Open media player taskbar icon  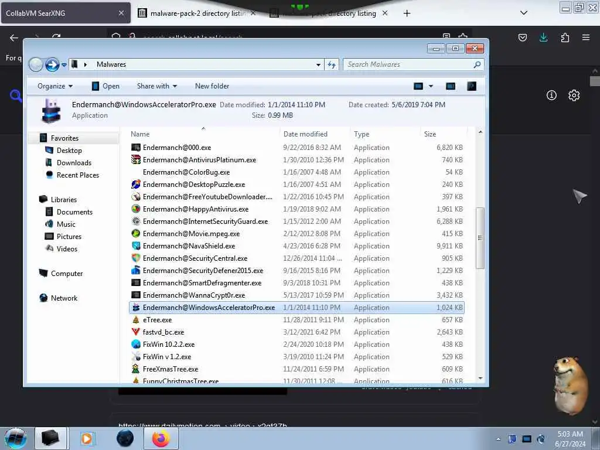click(x=87, y=438)
